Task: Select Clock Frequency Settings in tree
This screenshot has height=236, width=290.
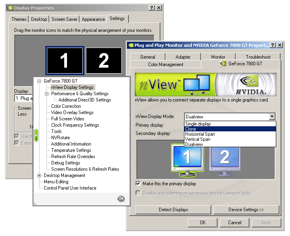Action: [x=75, y=125]
